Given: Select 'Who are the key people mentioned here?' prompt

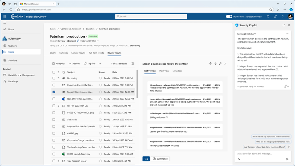Looking at the screenshot, I should tap(273, 142).
